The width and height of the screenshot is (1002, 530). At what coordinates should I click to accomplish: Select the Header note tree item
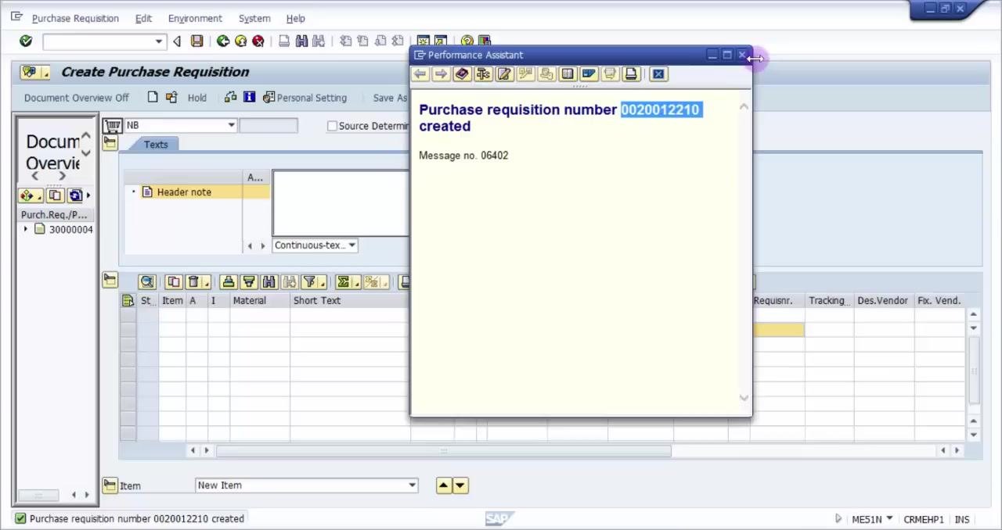[x=184, y=192]
